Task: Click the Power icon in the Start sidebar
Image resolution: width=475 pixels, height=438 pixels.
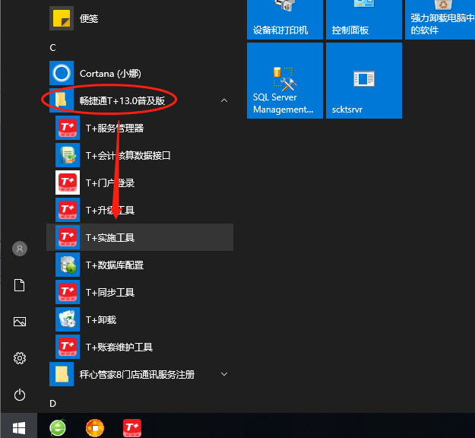Action: [x=20, y=395]
